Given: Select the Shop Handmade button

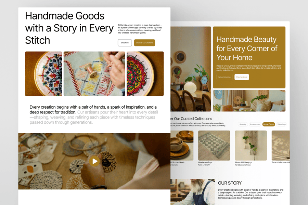Looking at the screenshot, I should (242, 77).
